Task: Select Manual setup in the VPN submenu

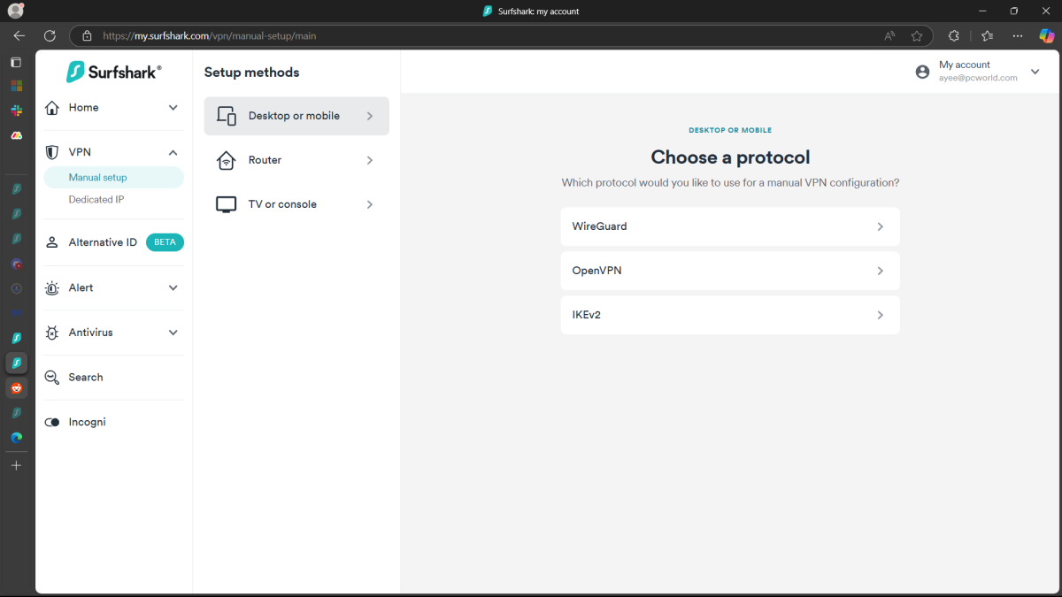Action: click(x=114, y=177)
